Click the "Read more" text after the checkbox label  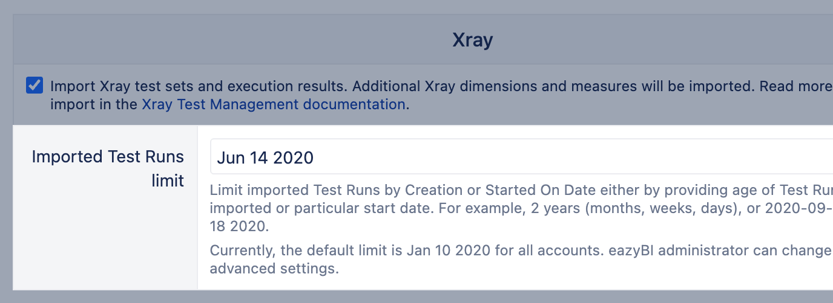[795, 86]
